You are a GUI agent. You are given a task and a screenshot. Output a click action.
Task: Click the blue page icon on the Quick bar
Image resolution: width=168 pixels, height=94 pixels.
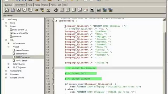tap(13, 10)
